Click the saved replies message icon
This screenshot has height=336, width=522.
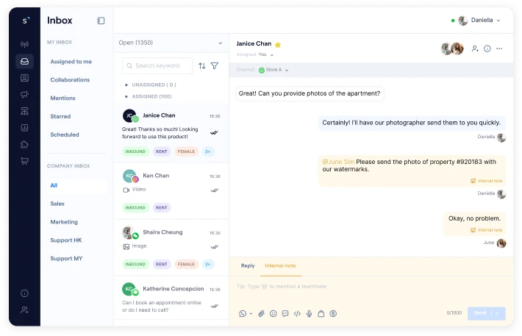[x=285, y=314]
